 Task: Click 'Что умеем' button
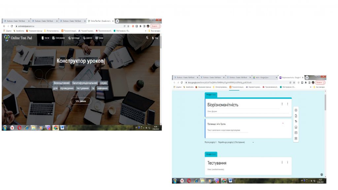coord(81,101)
